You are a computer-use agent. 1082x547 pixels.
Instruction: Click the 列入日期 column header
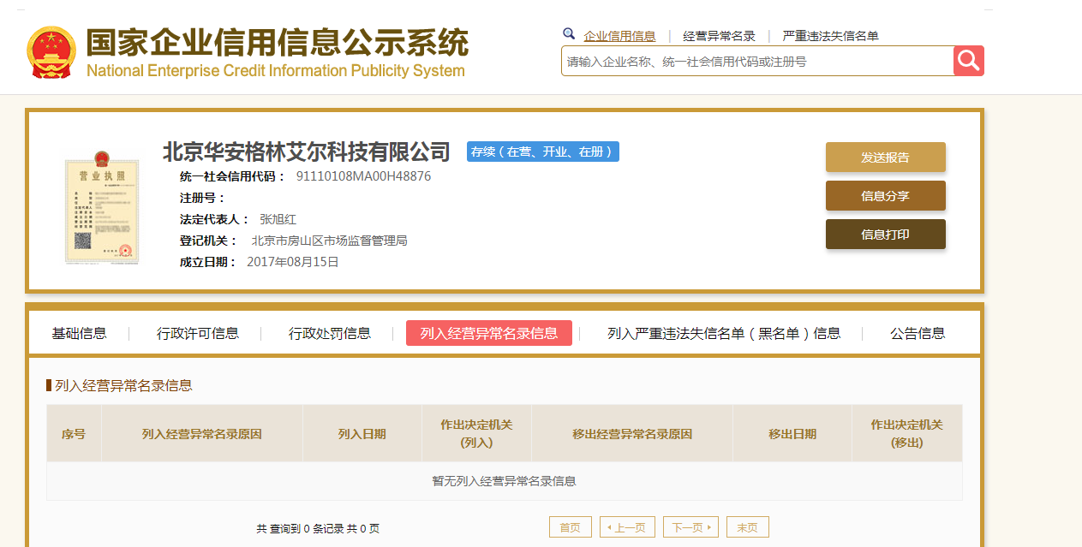362,434
